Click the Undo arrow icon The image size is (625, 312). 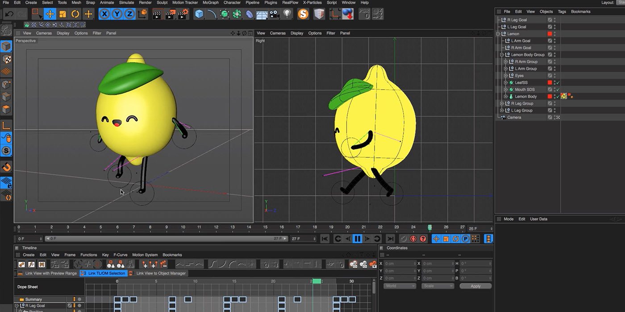click(x=9, y=14)
